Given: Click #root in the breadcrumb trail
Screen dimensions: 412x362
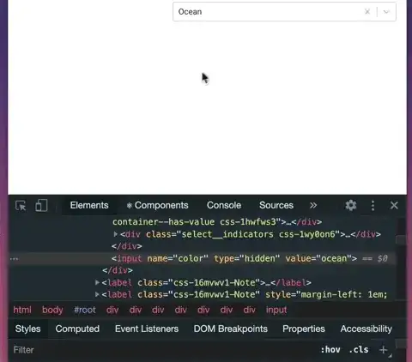Looking at the screenshot, I should tap(85, 310).
